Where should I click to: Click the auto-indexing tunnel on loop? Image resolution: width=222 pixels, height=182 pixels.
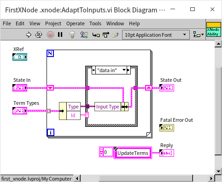click(x=48, y=111)
